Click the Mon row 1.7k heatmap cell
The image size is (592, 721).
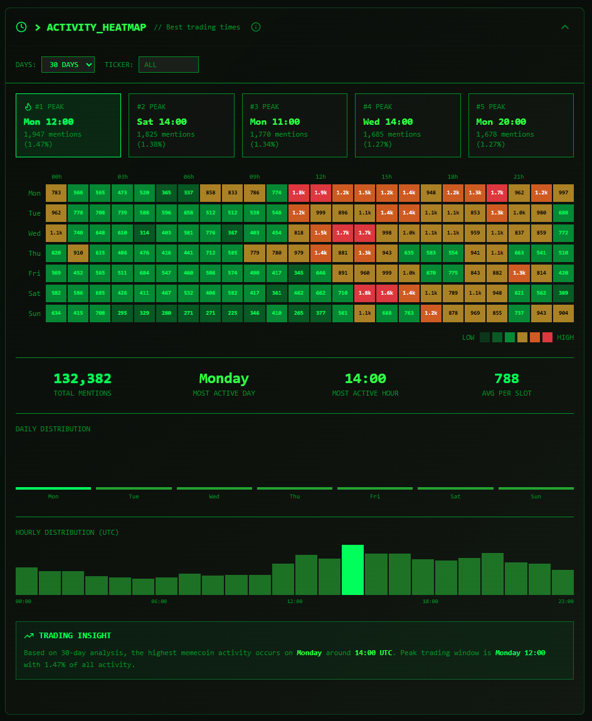497,193
